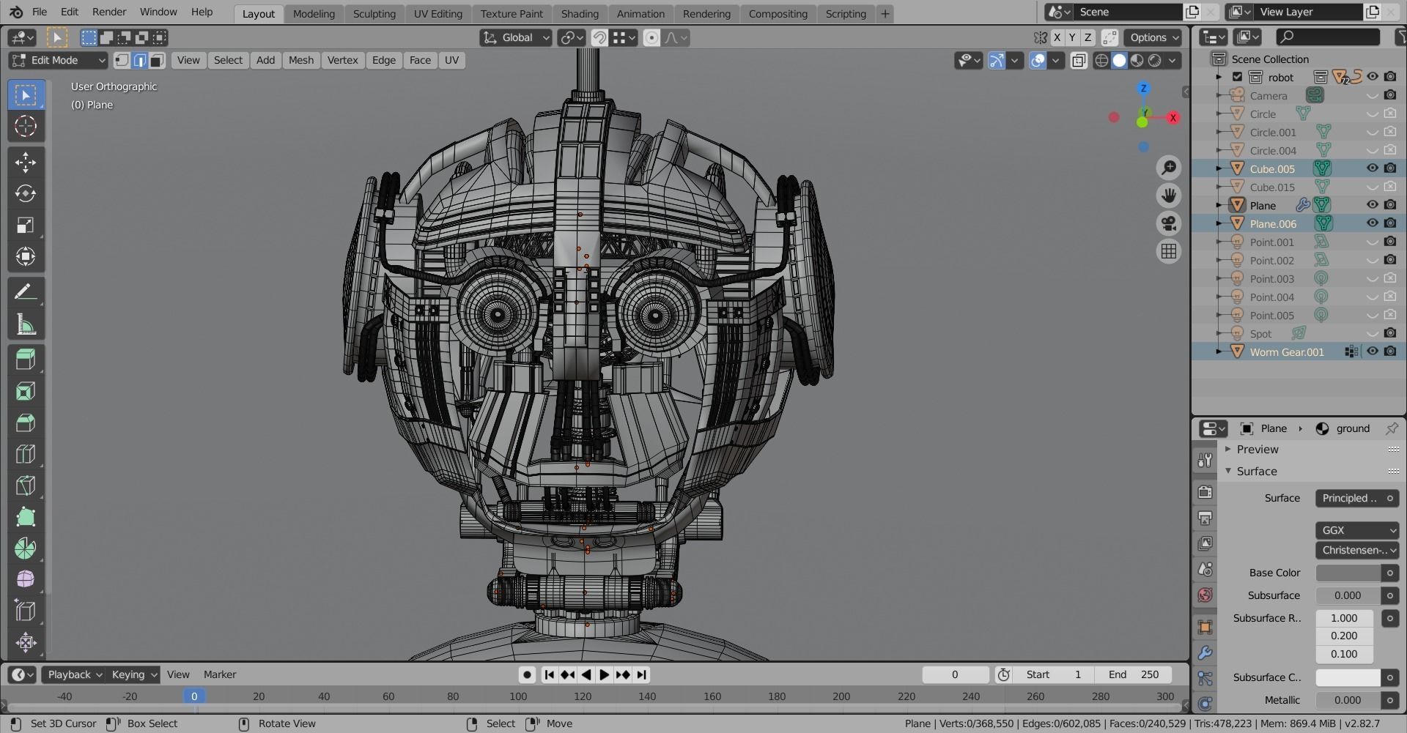Image resolution: width=1407 pixels, height=733 pixels.
Task: Open Render properties tab
Action: click(x=1205, y=491)
